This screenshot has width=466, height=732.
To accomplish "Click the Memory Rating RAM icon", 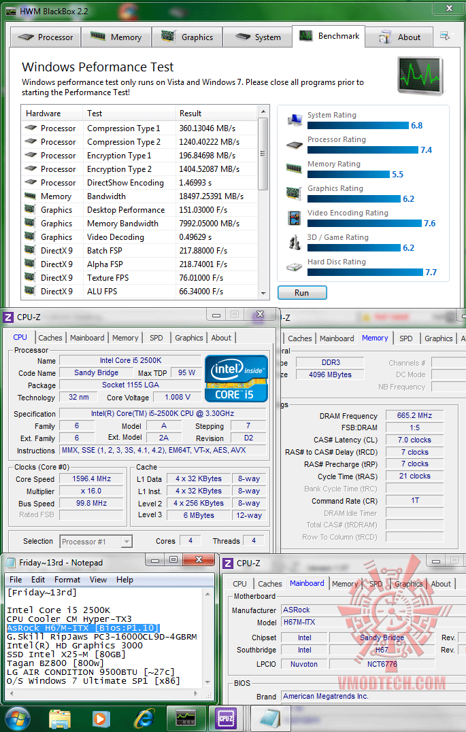I will click(x=295, y=169).
